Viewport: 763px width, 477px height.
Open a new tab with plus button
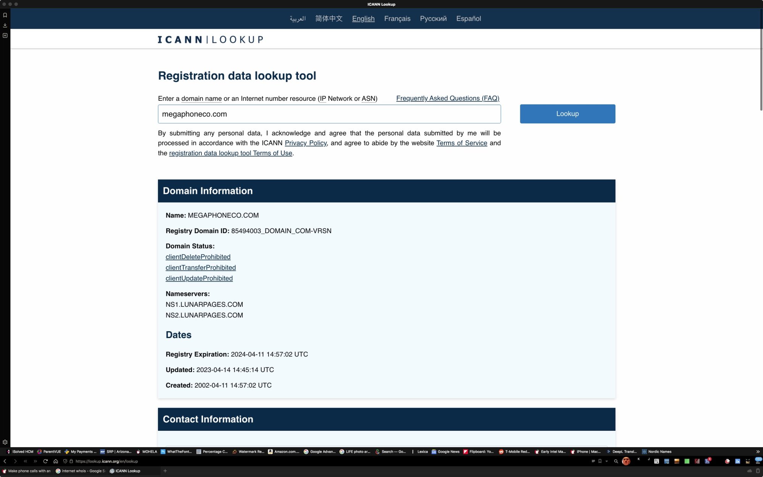pos(165,471)
